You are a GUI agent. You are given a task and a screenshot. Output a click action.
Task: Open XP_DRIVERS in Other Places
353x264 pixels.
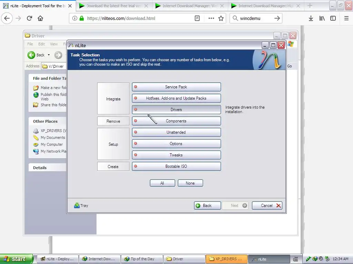pos(50,131)
